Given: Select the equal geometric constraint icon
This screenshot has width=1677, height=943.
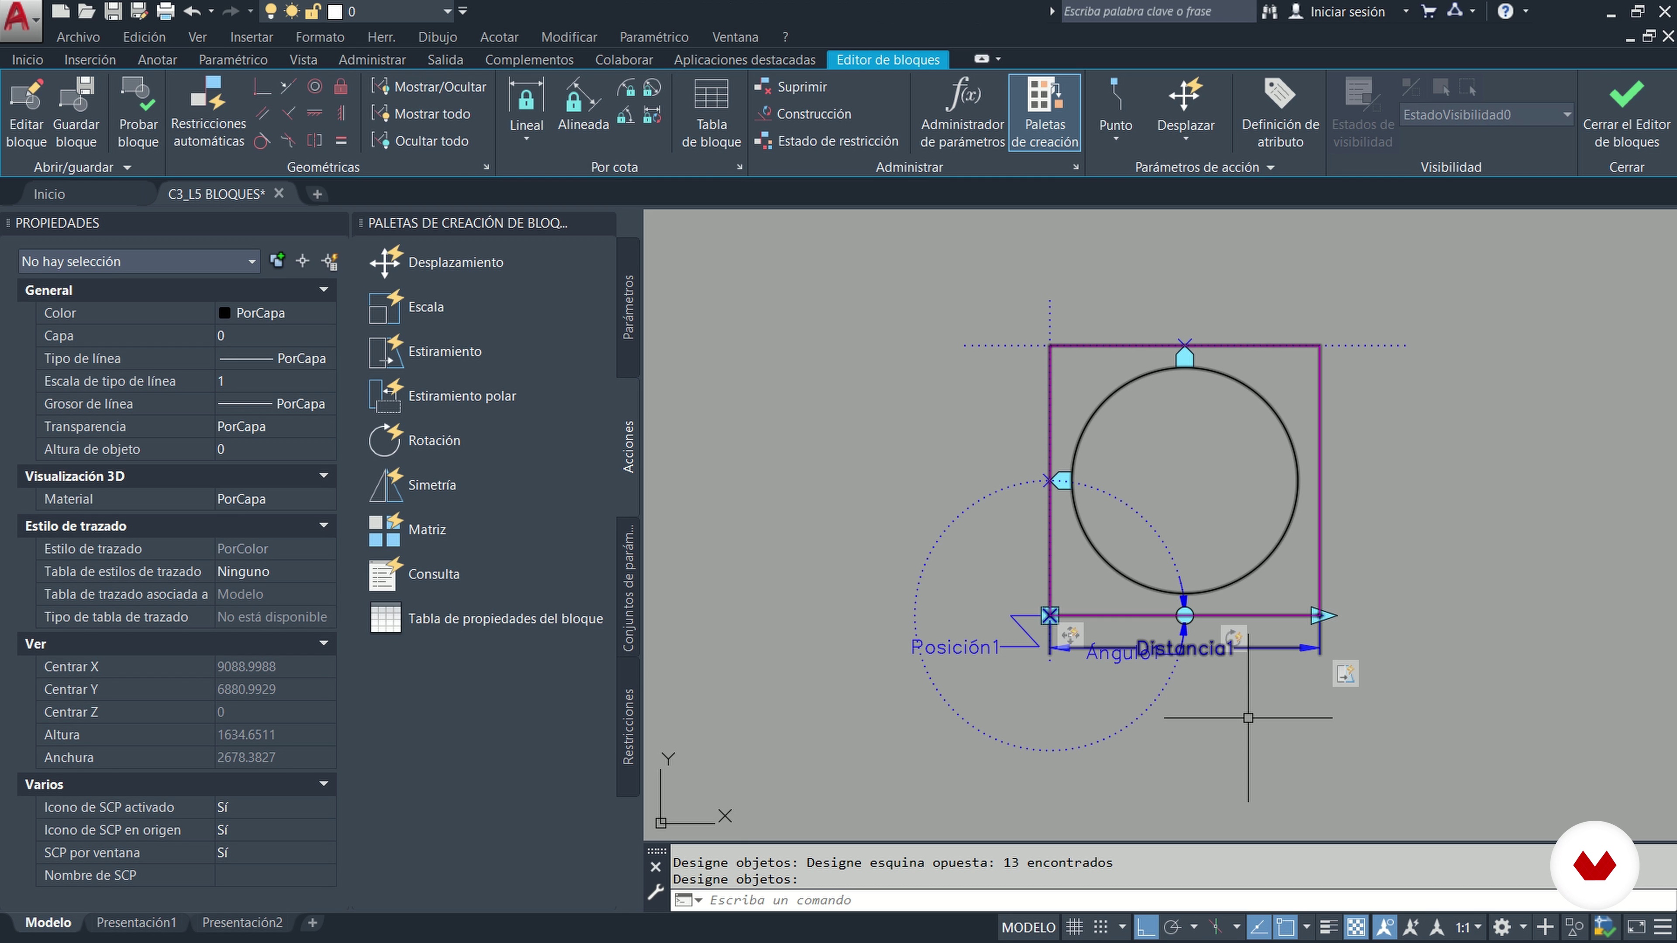Looking at the screenshot, I should click(x=341, y=141).
